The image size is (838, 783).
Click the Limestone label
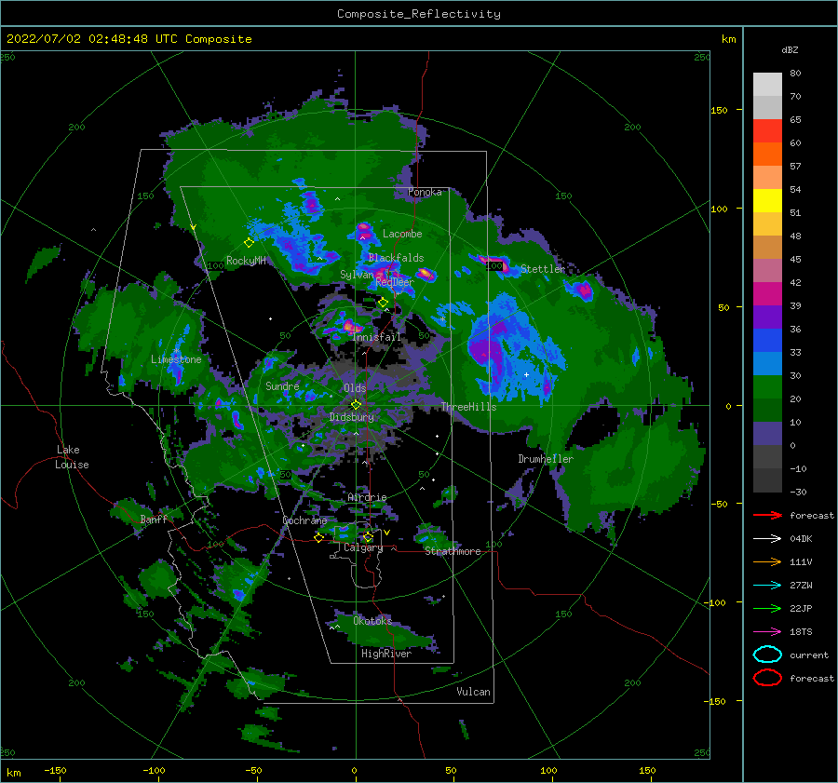[x=176, y=359]
